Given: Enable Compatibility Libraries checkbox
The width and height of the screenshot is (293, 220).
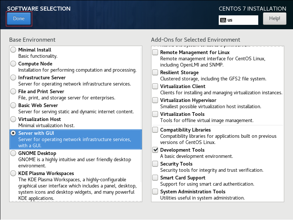Looking at the screenshot, I should pyautogui.click(x=155, y=130).
